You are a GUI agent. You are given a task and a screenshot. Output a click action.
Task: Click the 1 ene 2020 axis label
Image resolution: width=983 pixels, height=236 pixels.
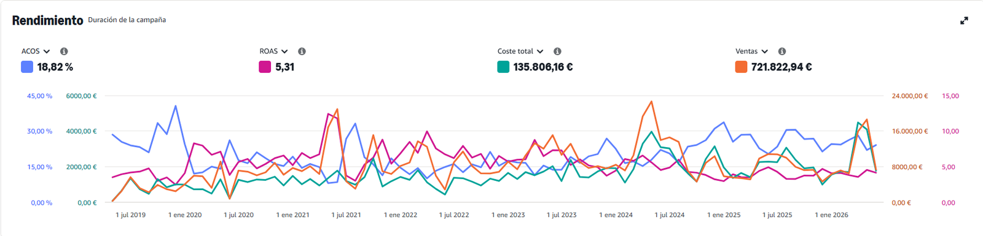coord(185,215)
